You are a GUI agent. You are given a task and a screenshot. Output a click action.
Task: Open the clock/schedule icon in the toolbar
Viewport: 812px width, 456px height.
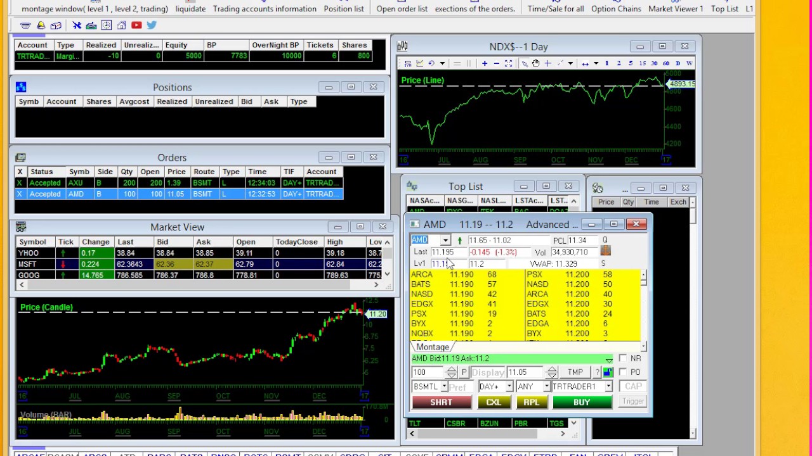107,25
